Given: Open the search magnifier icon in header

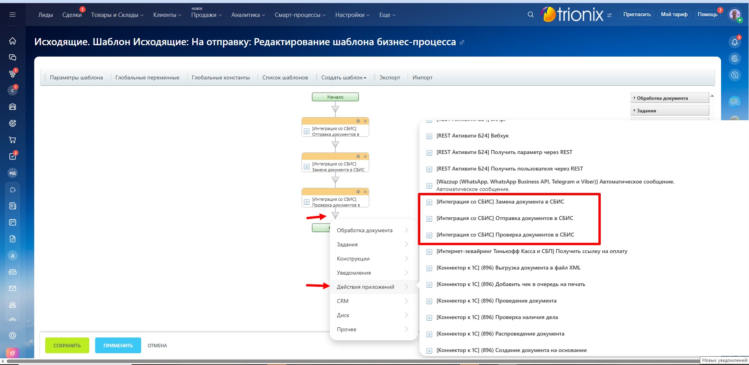Looking at the screenshot, I should (530, 15).
